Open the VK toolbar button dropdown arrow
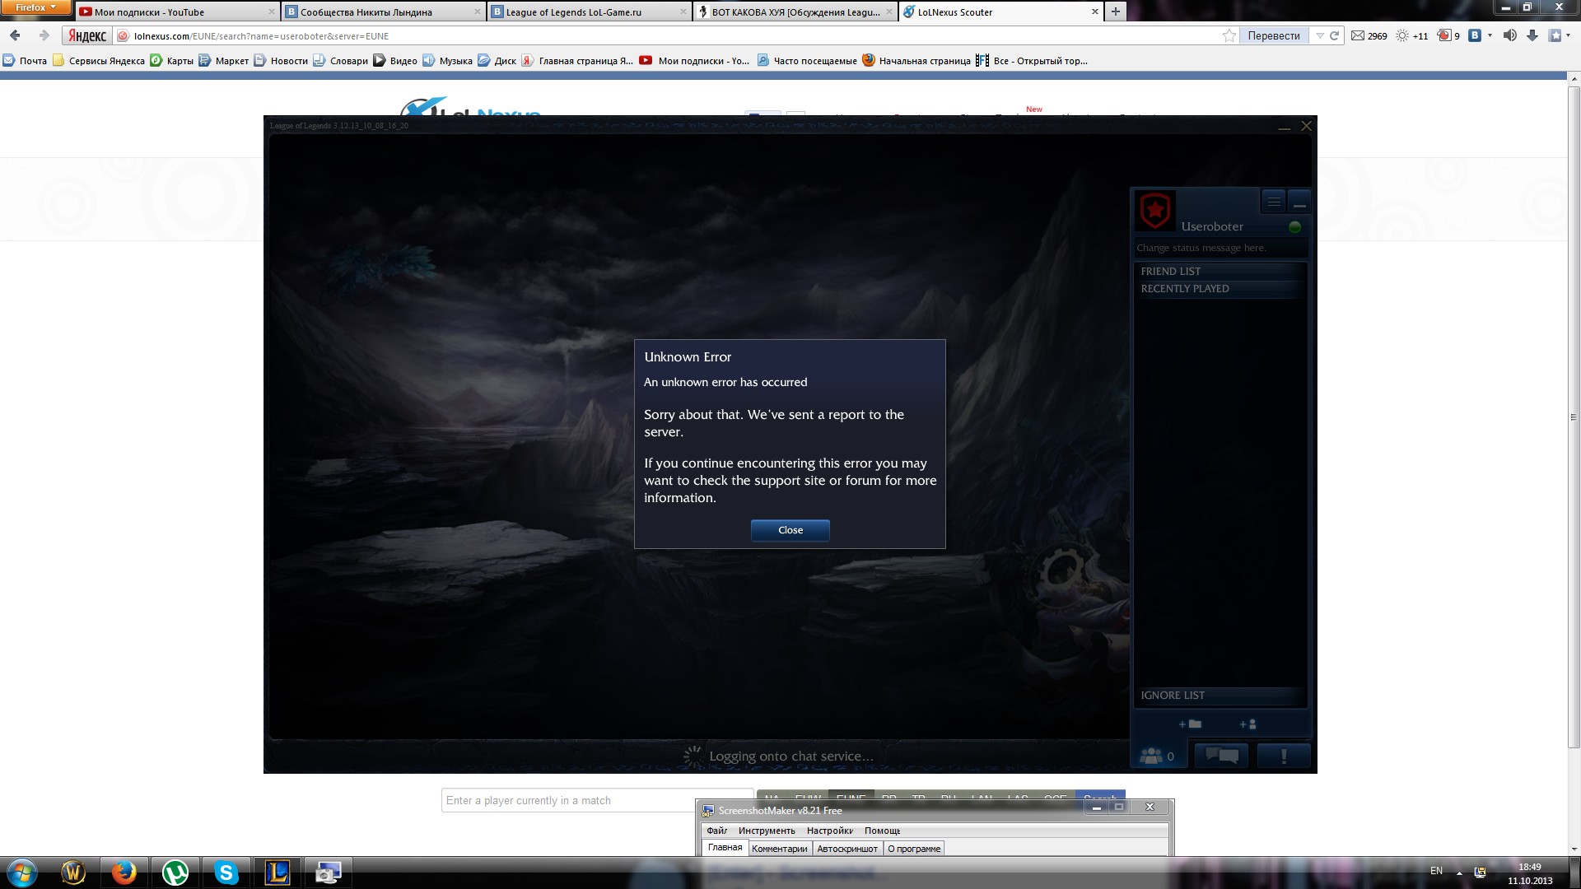This screenshot has width=1581, height=889. 1490,35
